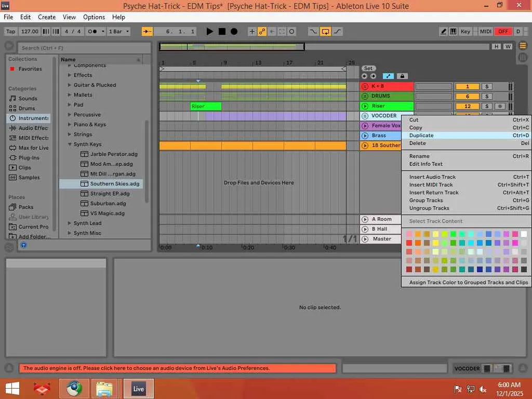Toggle the Follow playback button
The height and width of the screenshot is (399, 532).
click(147, 31)
